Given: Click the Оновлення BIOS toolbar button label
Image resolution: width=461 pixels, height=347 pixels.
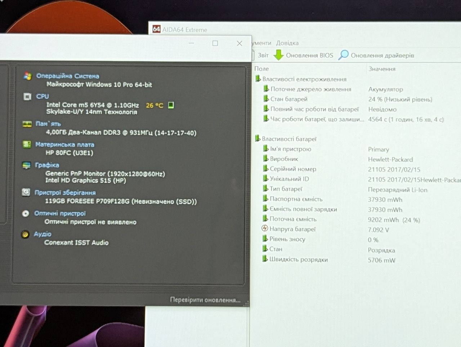Looking at the screenshot, I should [x=310, y=55].
